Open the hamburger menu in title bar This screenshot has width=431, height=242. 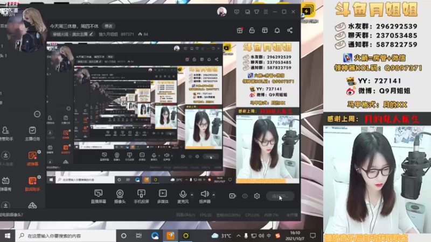(266, 12)
